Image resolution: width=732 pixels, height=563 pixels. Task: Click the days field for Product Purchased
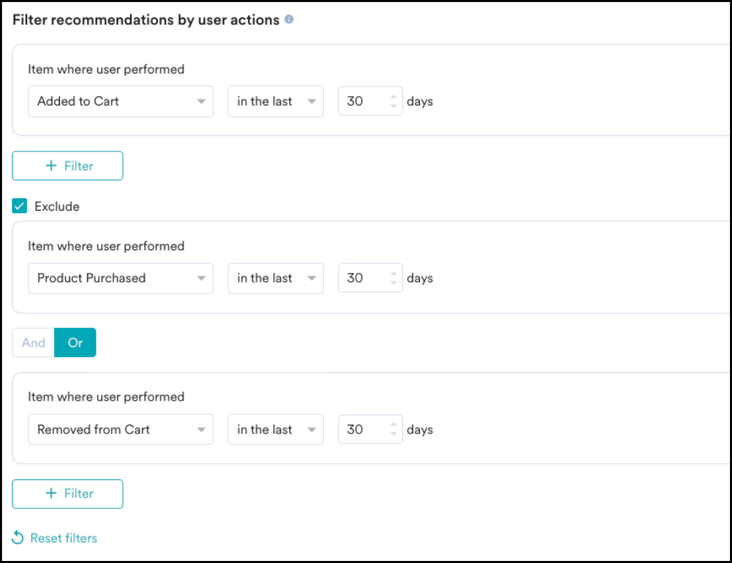[x=371, y=278]
